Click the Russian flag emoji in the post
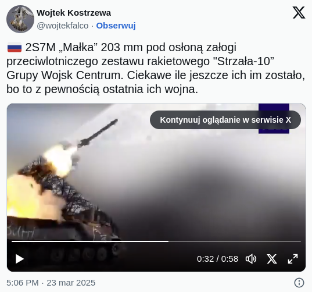The height and width of the screenshot is (292, 312). pos(15,48)
